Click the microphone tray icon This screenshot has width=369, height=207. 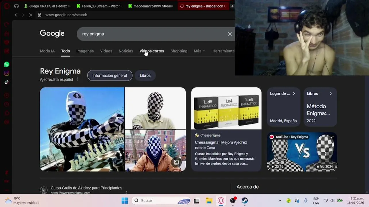[x=306, y=200]
